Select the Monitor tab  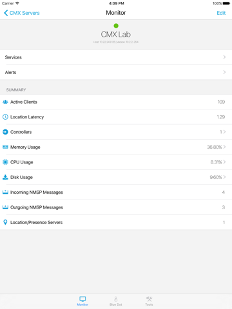pos(82,301)
